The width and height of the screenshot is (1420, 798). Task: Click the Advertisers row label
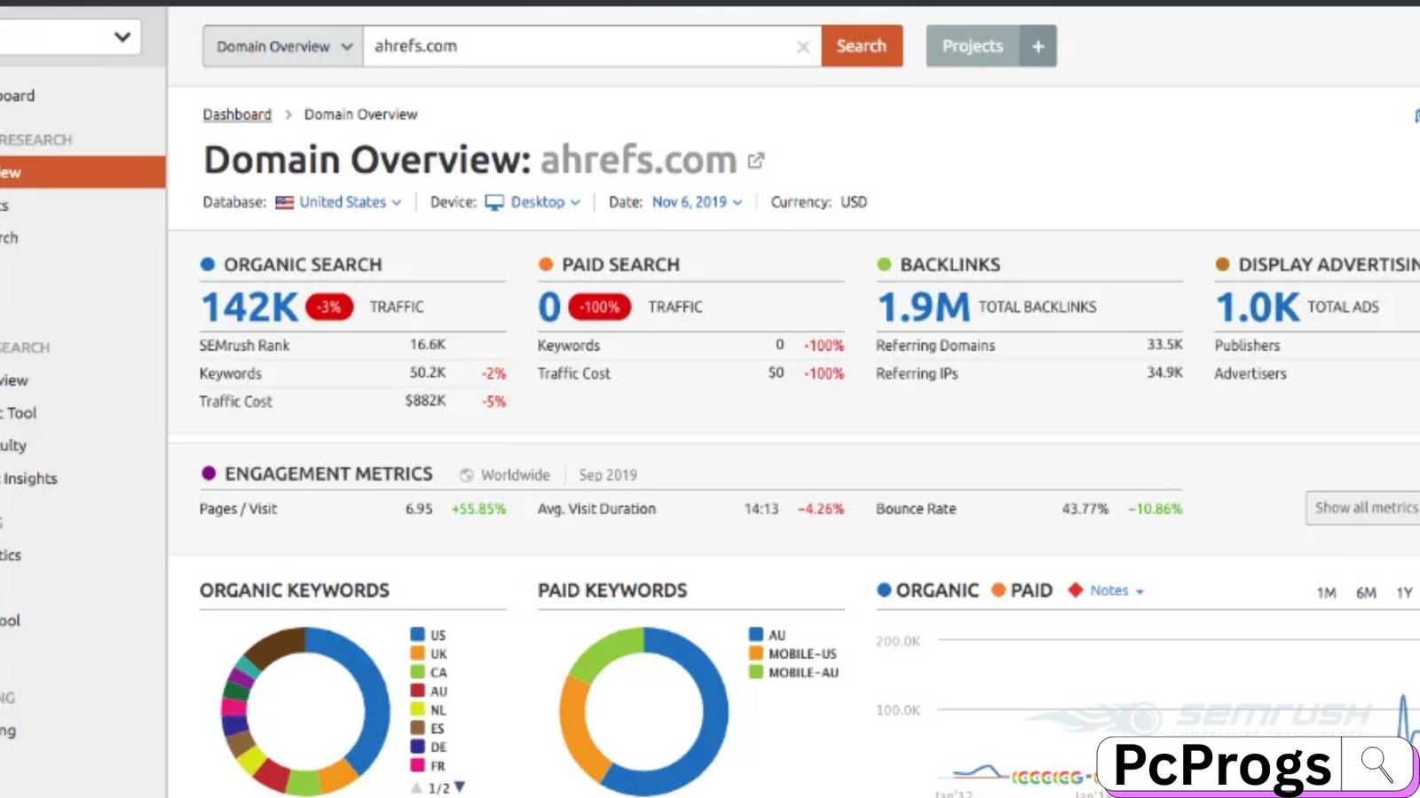point(1250,374)
